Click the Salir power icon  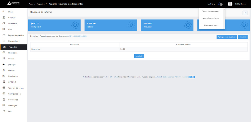click(x=4, y=111)
